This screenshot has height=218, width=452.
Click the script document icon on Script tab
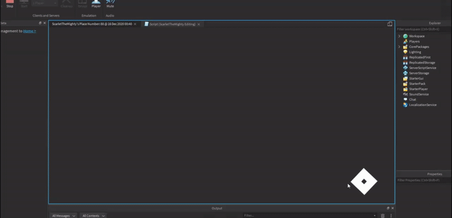(x=146, y=24)
